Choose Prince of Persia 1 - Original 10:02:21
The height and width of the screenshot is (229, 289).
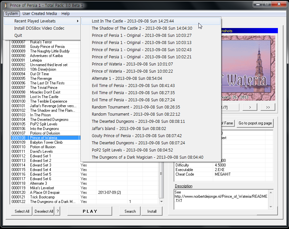point(151,57)
